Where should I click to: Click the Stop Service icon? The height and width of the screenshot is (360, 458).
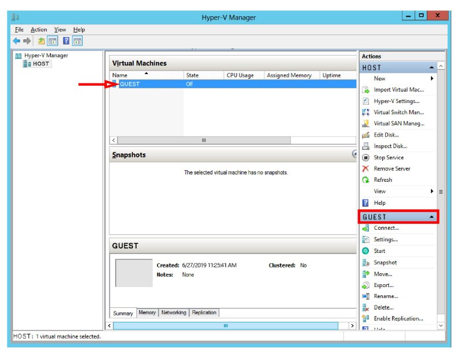(365, 157)
